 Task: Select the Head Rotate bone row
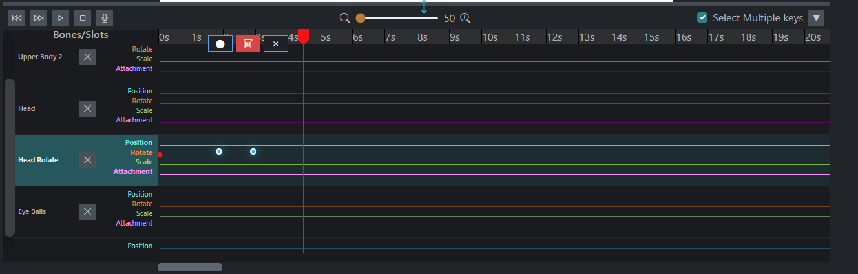pyautogui.click(x=38, y=160)
